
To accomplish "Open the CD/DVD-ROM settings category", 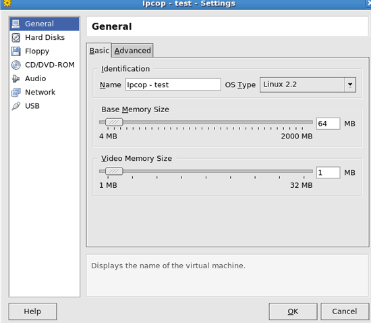I will pyautogui.click(x=45, y=65).
